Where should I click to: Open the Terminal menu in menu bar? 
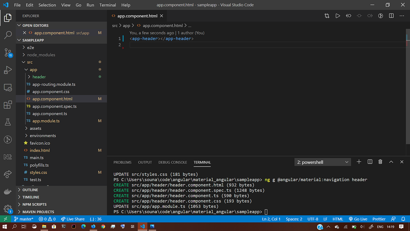click(x=108, y=5)
